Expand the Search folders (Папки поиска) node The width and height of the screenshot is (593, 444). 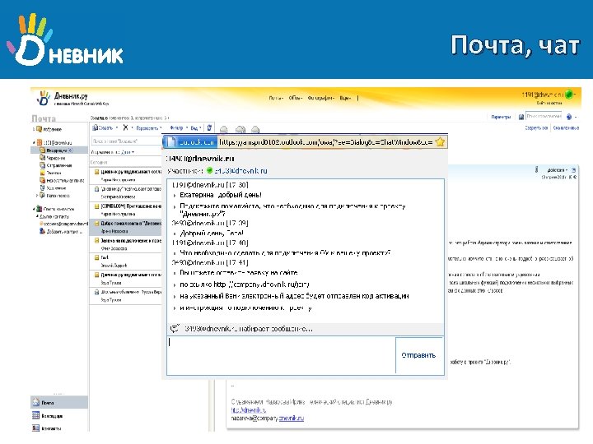pyautogui.click(x=37, y=195)
